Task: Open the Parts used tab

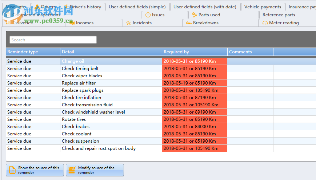Action: (223, 15)
